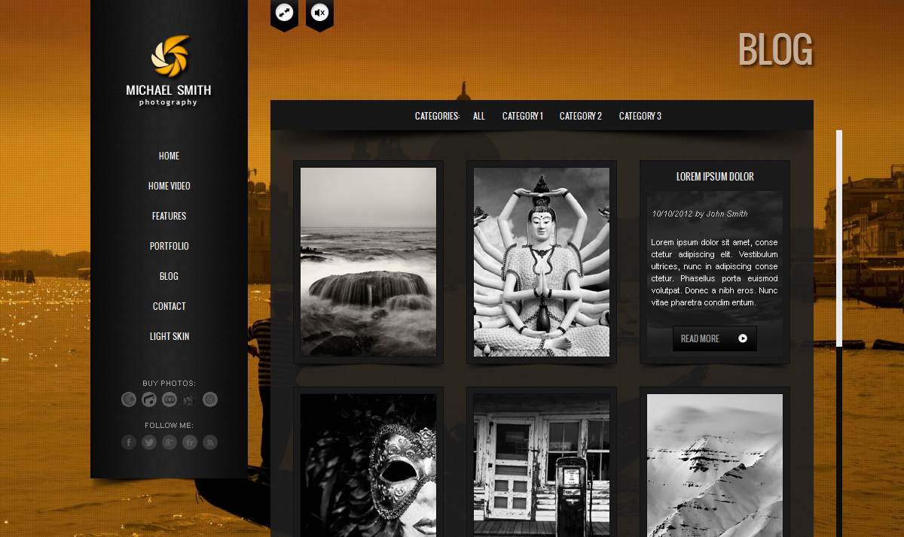904x537 pixels.
Task: Open the Flickr follow icon
Action: 190,442
